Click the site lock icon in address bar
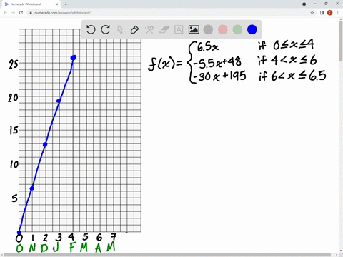 (x=31, y=13)
